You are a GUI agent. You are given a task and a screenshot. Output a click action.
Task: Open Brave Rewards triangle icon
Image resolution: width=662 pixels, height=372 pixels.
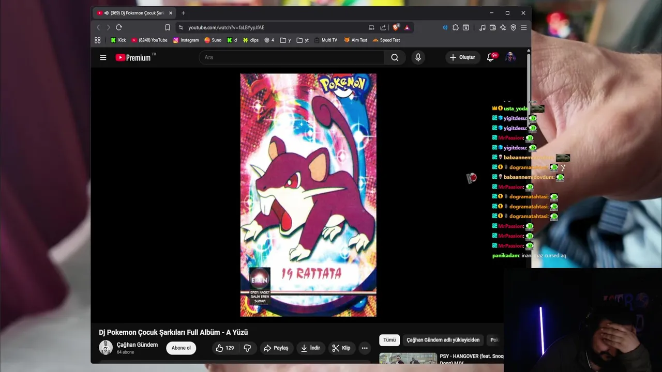407,27
